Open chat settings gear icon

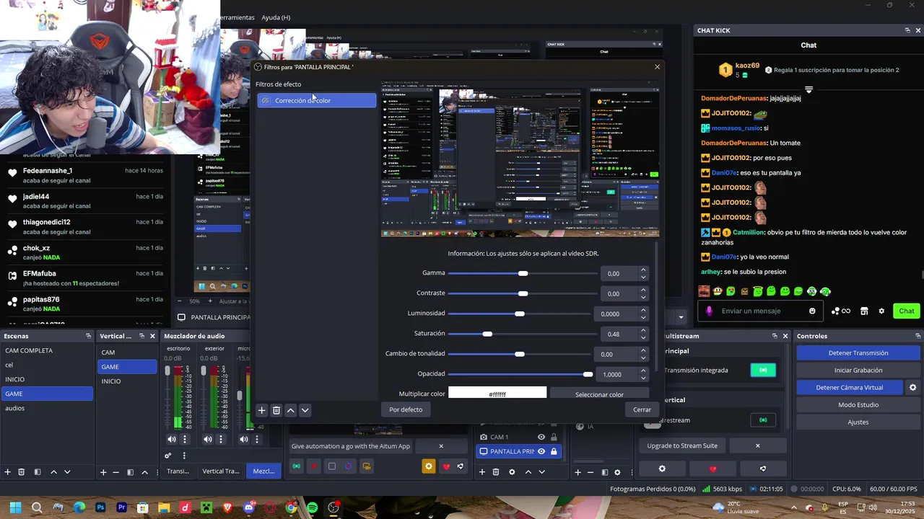[881, 311]
